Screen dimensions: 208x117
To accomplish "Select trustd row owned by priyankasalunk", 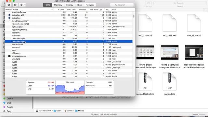I will (x=69, y=65).
